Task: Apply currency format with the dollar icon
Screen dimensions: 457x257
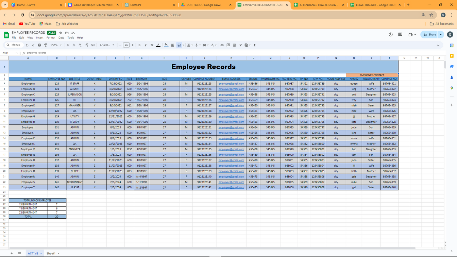Action: coord(68,45)
